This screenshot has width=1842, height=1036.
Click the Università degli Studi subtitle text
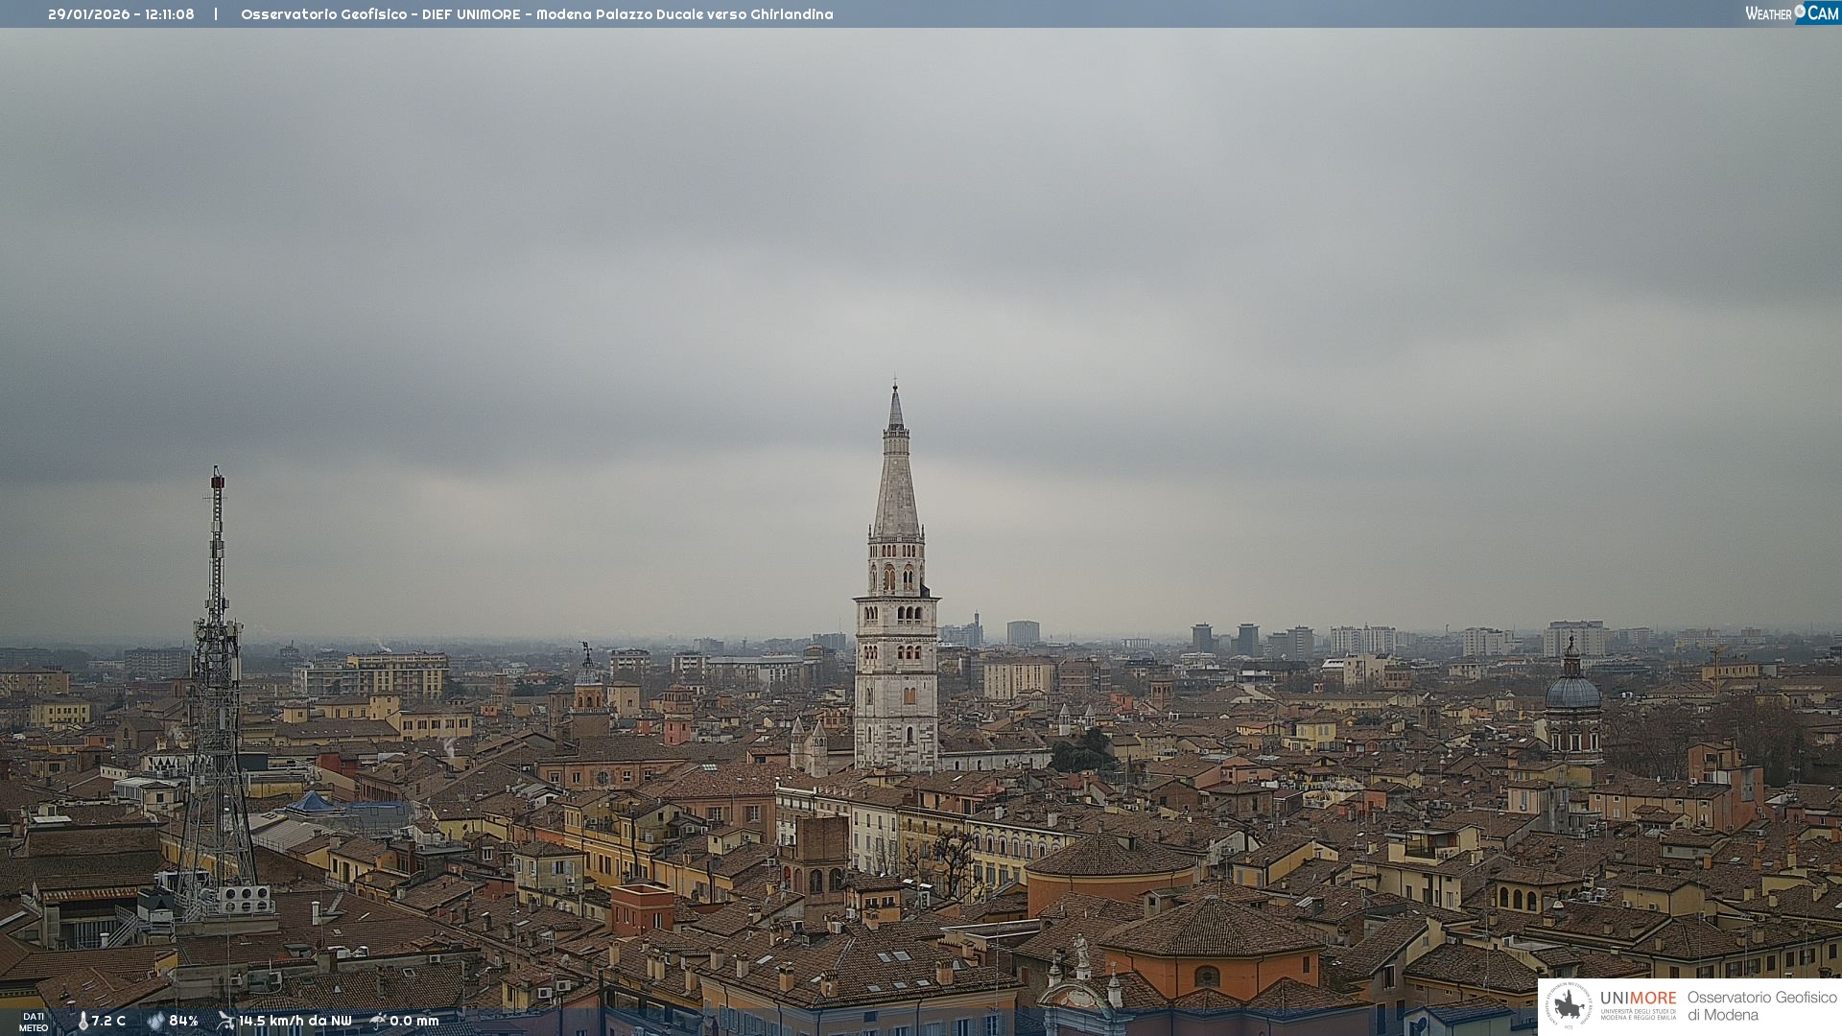1638,1014
